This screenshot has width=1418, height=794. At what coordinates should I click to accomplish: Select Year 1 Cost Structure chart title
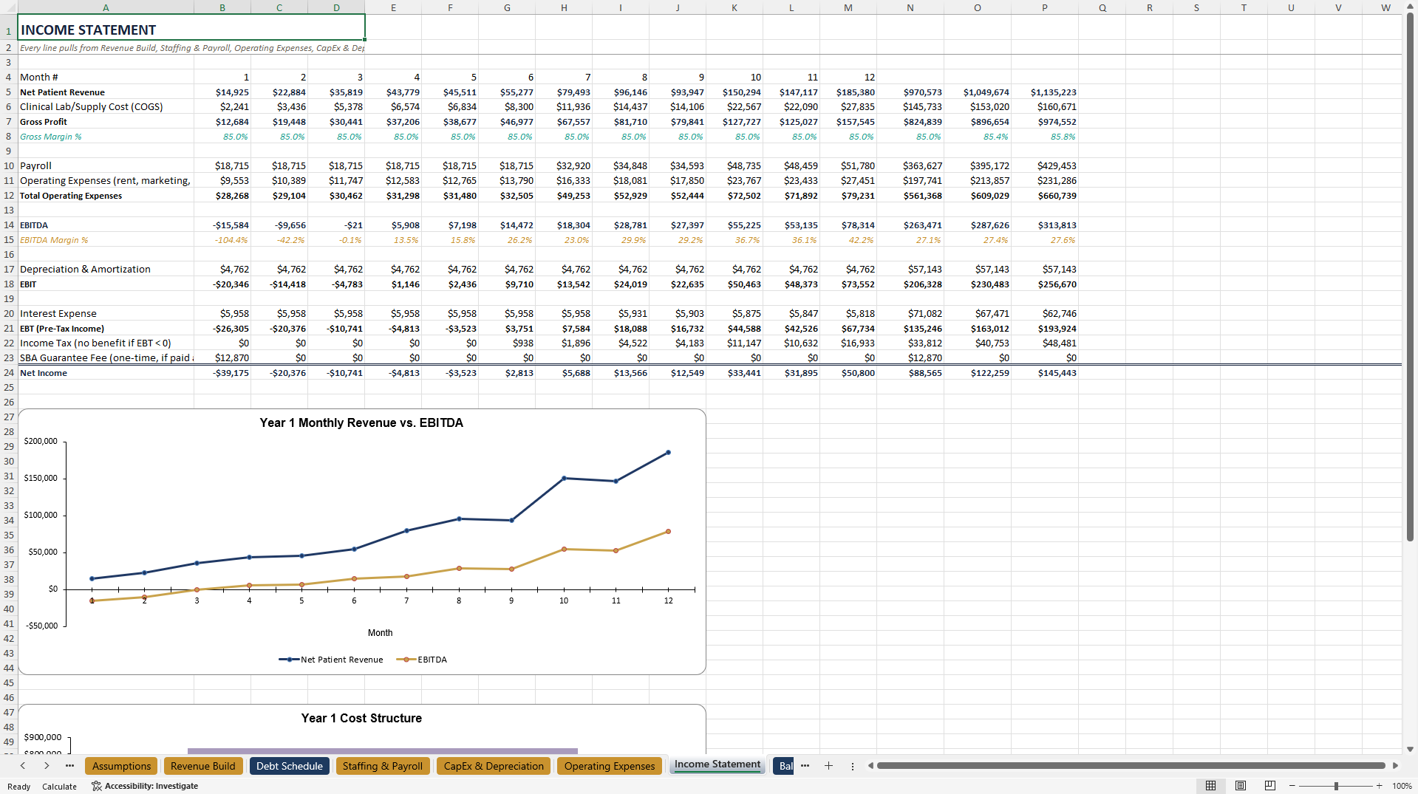(x=361, y=718)
